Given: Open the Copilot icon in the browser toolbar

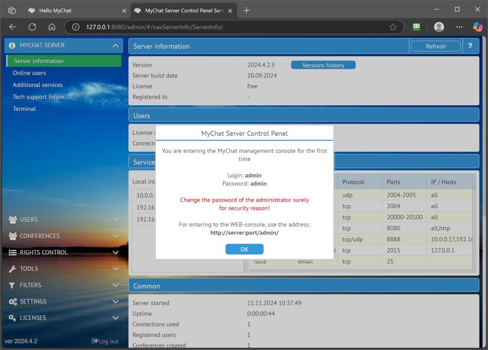Looking at the screenshot, I should click(x=477, y=27).
